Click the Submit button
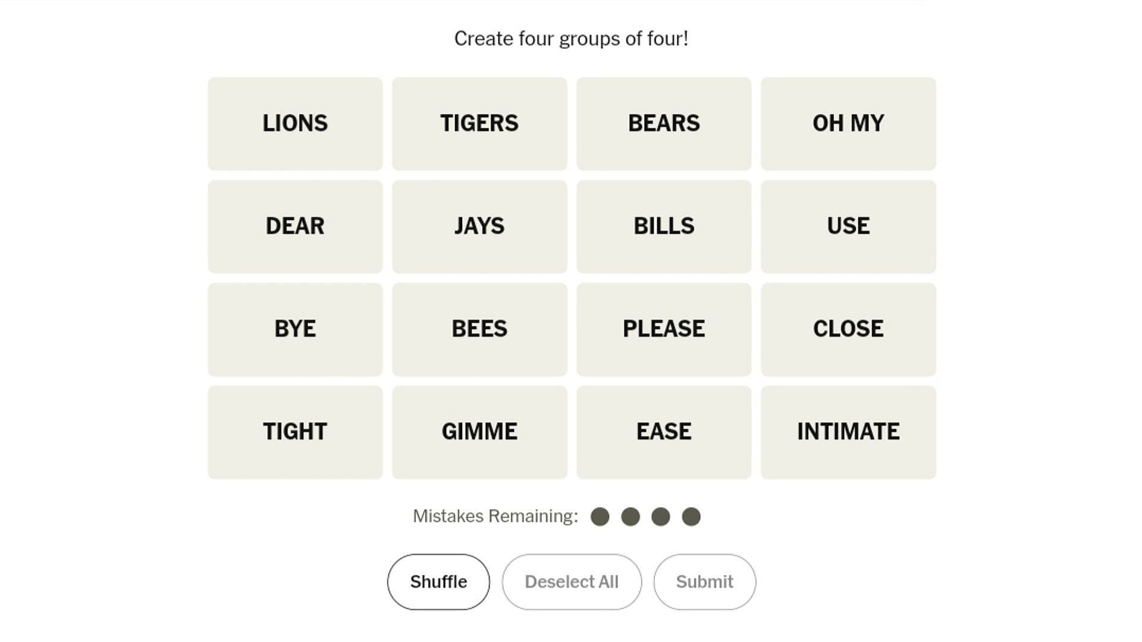Screen dimensions: 1142x642 point(704,581)
